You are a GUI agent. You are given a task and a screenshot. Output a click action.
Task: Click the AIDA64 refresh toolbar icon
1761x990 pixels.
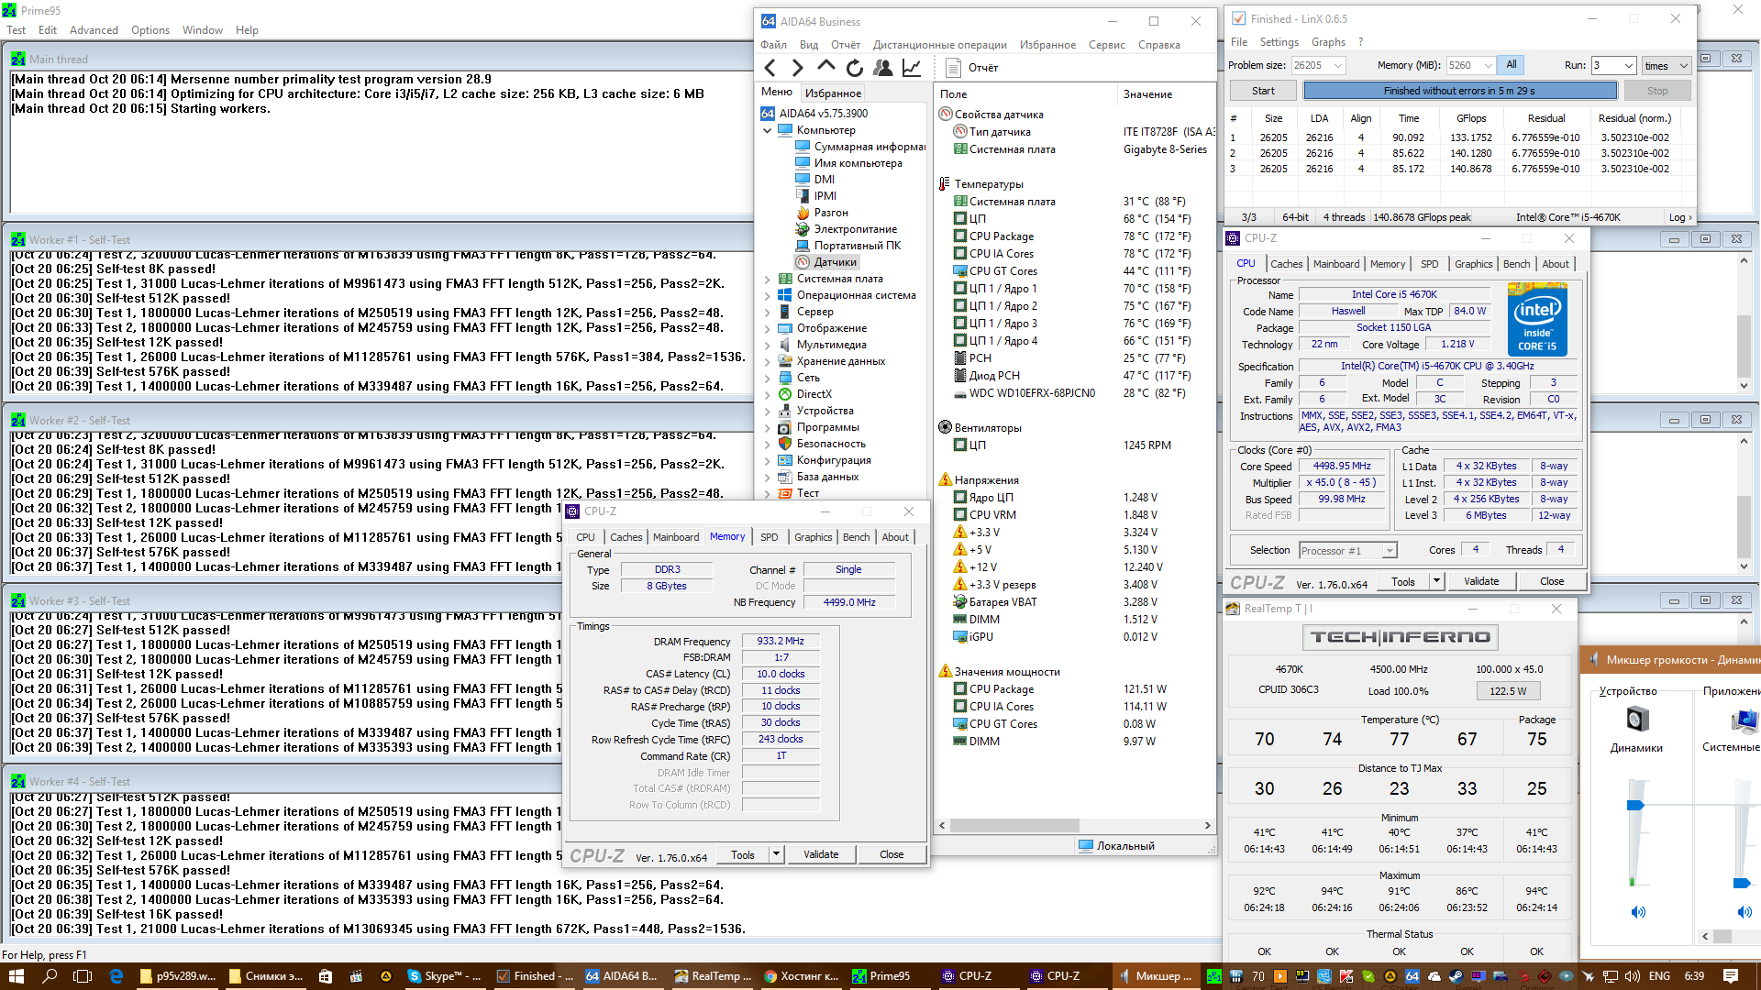point(855,68)
